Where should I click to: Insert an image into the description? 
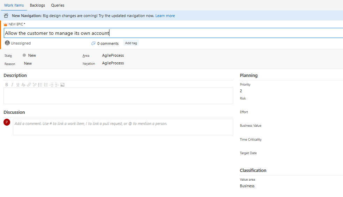click(x=62, y=85)
